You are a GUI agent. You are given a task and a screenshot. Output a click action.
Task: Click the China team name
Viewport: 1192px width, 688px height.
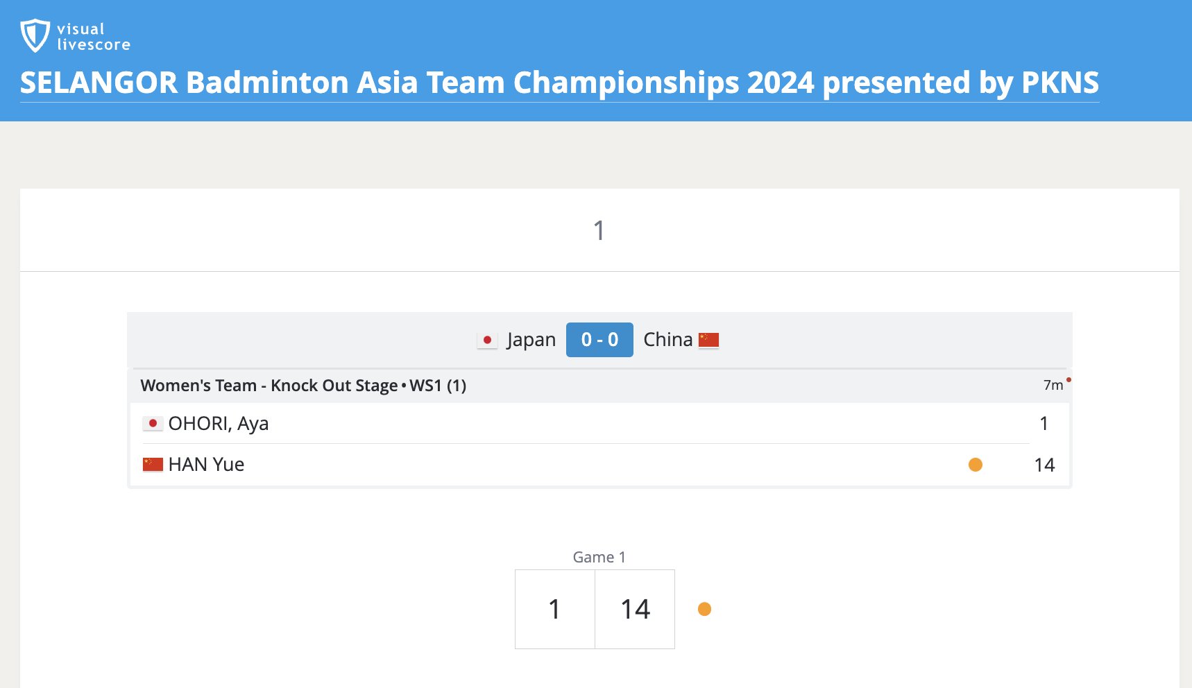667,340
